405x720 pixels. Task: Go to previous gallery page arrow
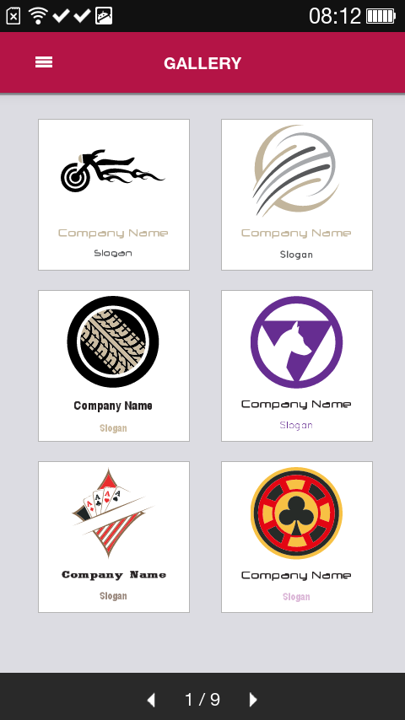coord(151,700)
